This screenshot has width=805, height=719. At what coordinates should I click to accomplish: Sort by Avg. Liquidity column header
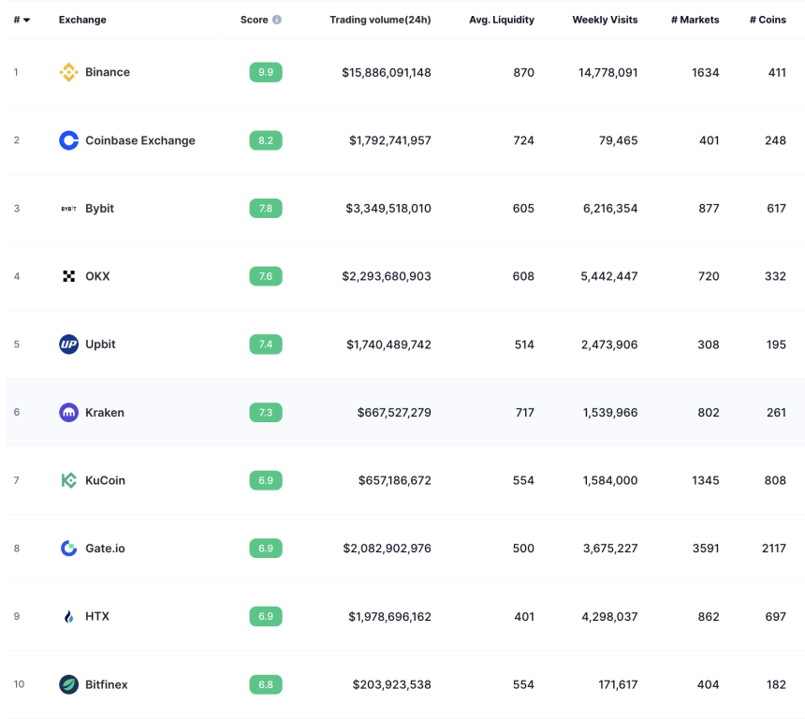pyautogui.click(x=502, y=20)
